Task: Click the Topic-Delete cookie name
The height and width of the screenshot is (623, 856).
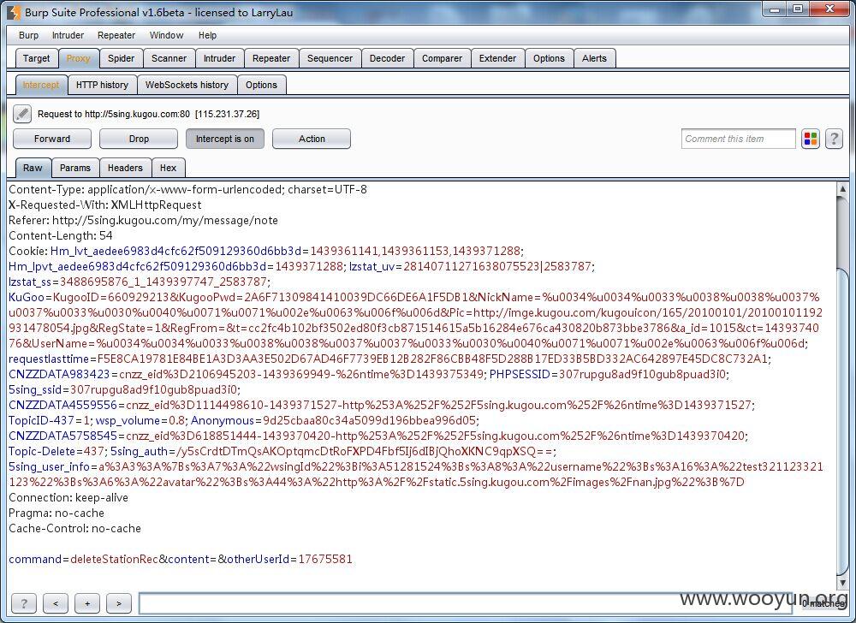Action: [41, 451]
